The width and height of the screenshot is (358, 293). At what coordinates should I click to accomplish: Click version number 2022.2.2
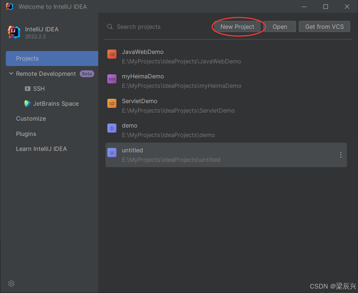35,36
